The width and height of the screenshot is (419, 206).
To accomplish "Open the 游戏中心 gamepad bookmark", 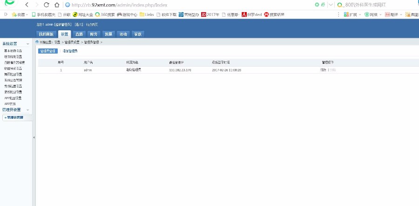I will [x=127, y=15].
